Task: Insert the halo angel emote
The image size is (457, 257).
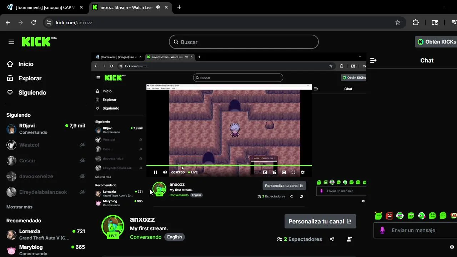Action: pyautogui.click(x=378, y=216)
